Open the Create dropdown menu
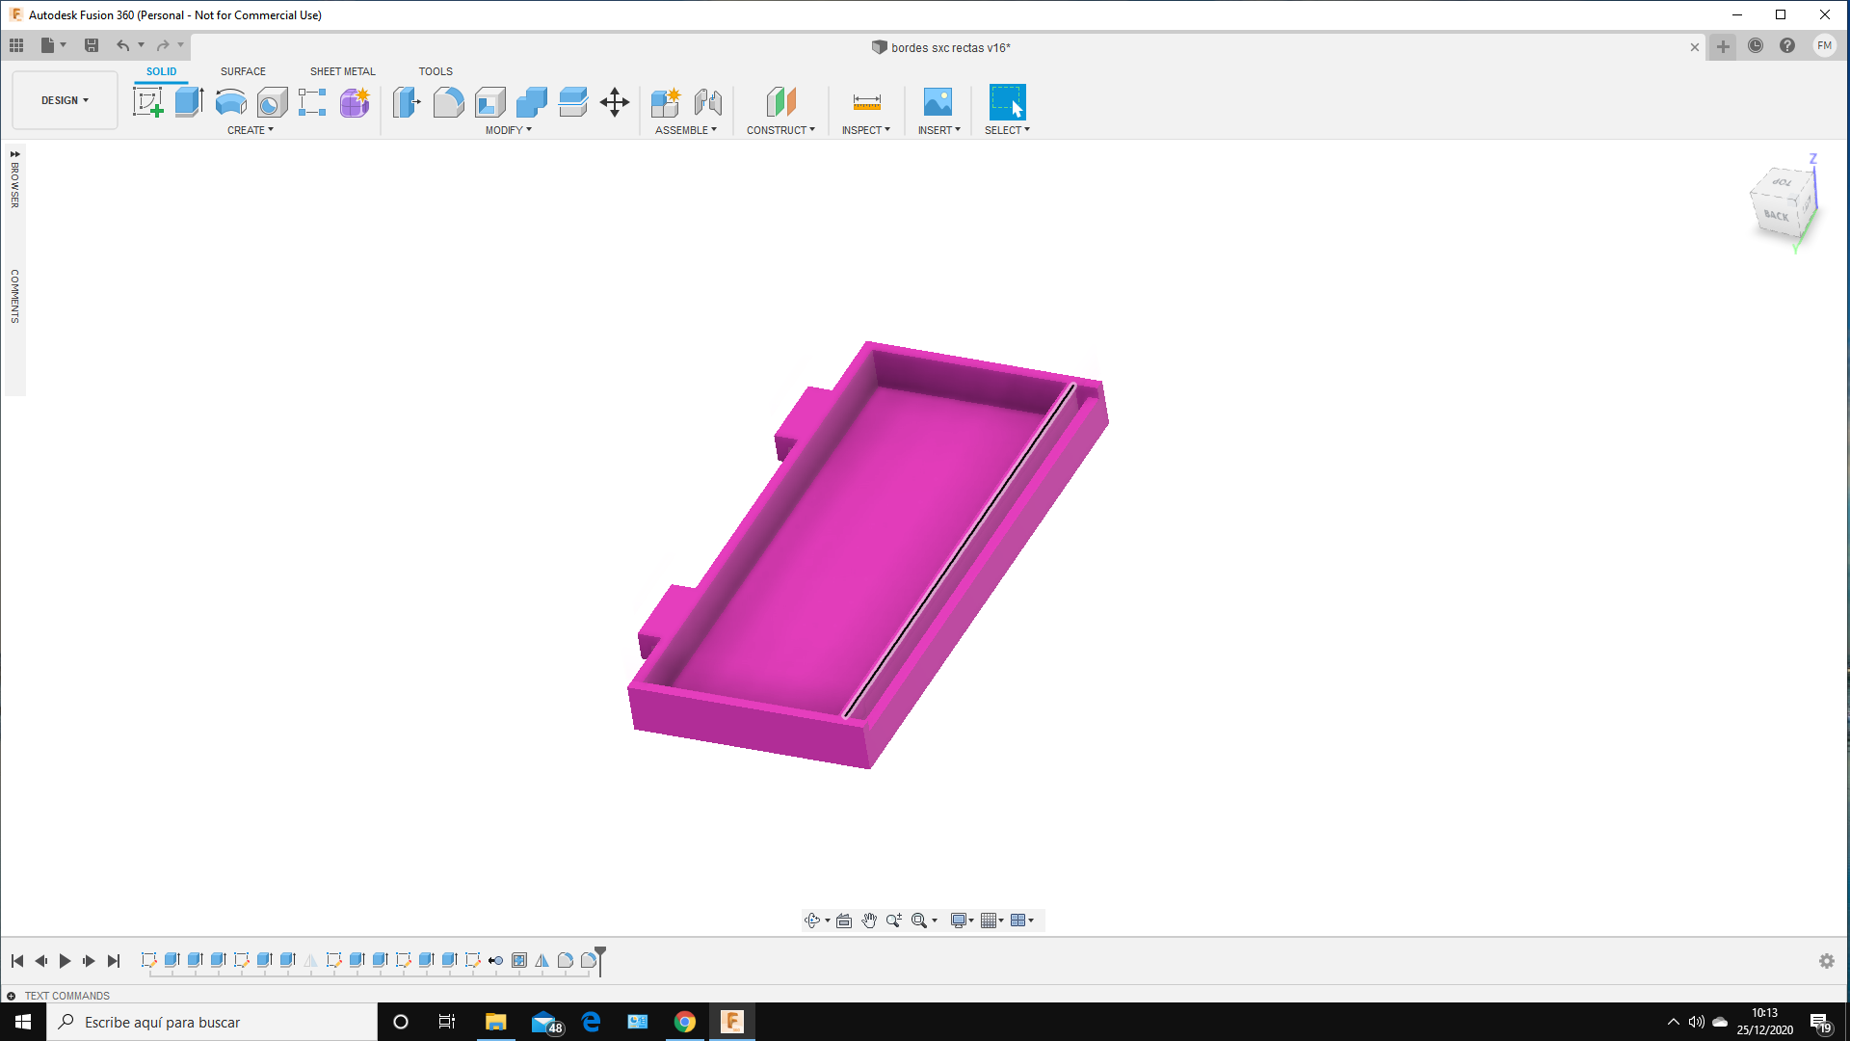The height and width of the screenshot is (1041, 1850). tap(250, 130)
